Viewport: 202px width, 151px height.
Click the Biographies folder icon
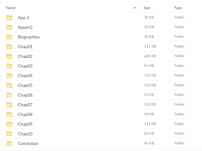point(9,37)
